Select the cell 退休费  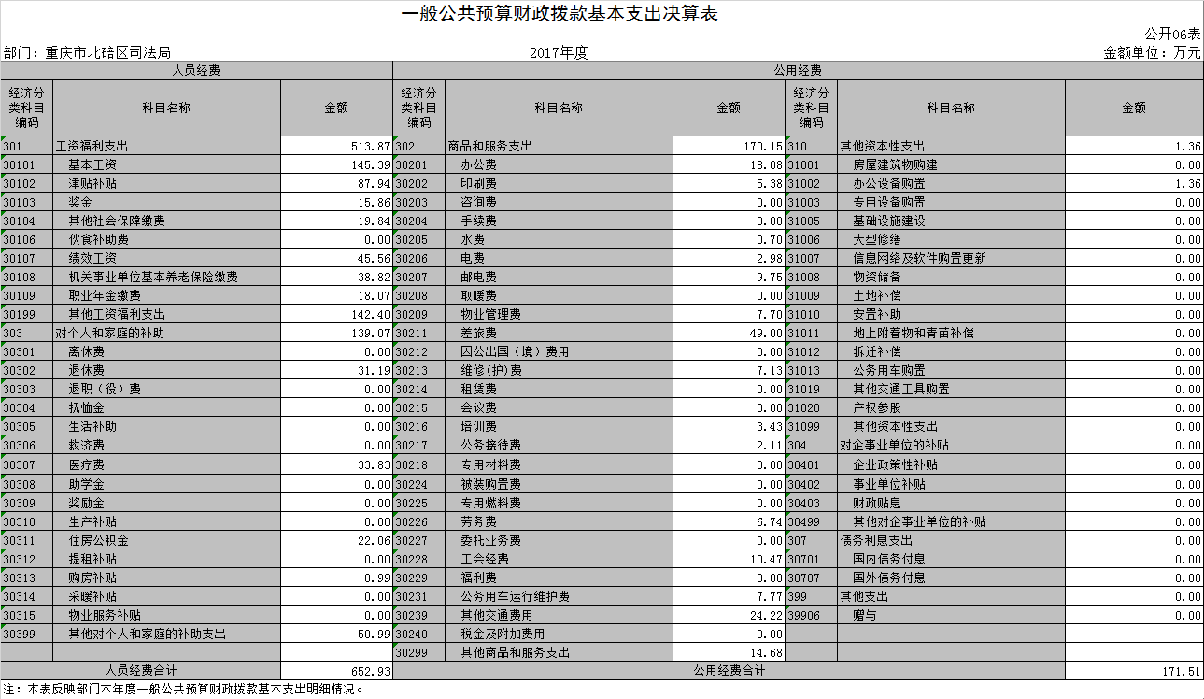(167, 371)
